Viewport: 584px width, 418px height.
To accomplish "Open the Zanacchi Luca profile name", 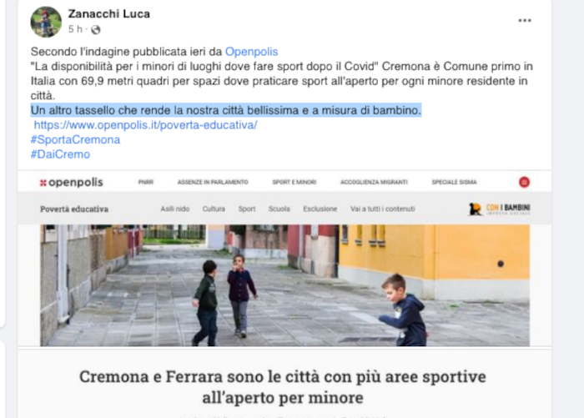I will click(108, 14).
